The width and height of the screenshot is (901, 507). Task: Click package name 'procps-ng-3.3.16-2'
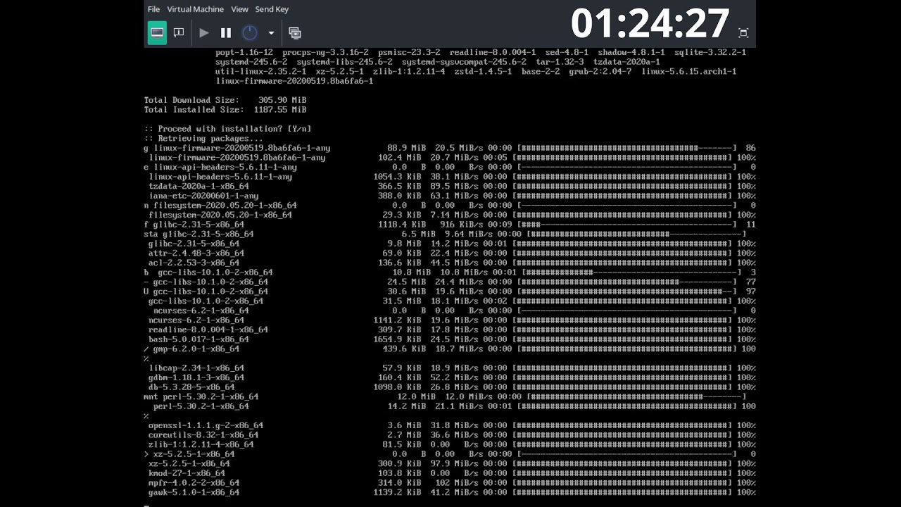click(x=325, y=52)
